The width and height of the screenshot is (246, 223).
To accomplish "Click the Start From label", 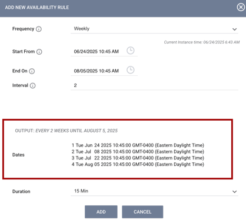I will [24, 52].
